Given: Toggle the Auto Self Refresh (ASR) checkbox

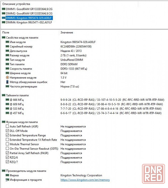Looking at the screenshot, I should (x=7, y=127).
